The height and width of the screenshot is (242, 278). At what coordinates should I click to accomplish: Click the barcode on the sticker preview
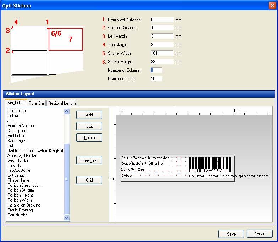208,165
